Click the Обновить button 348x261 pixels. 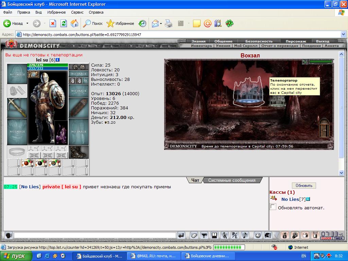[304, 185]
